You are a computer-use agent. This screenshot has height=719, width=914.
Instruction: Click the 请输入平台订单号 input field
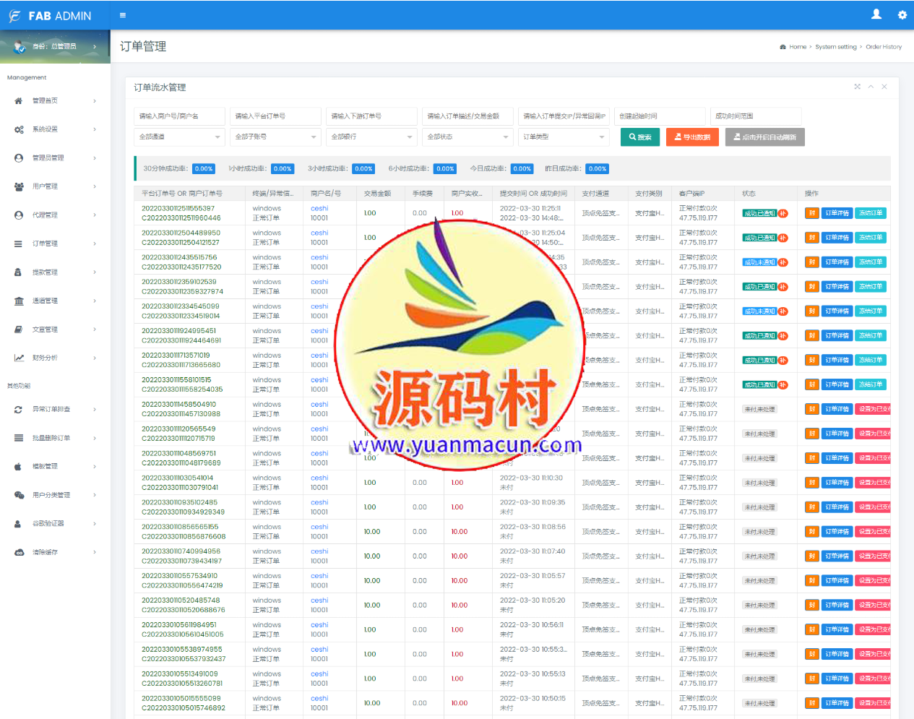(x=275, y=116)
